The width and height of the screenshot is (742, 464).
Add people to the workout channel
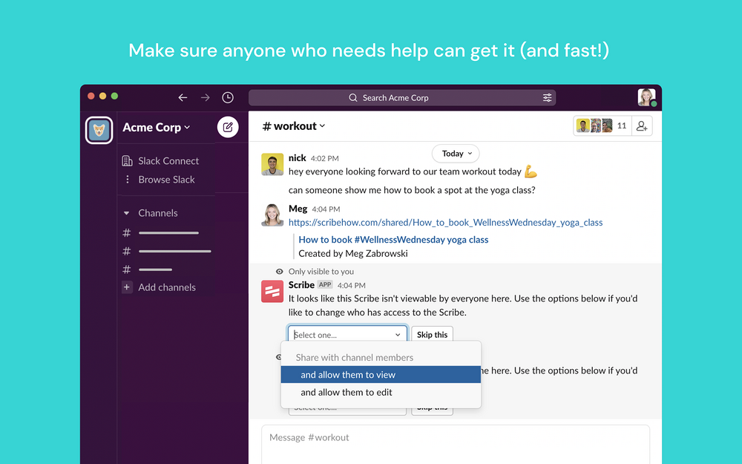tap(642, 126)
